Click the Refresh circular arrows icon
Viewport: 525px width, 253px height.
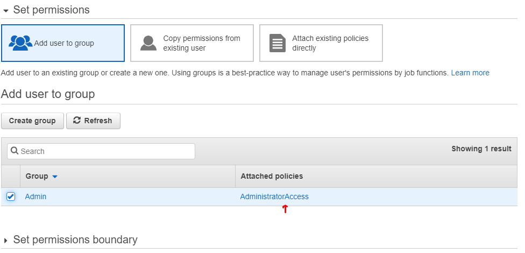coord(77,121)
